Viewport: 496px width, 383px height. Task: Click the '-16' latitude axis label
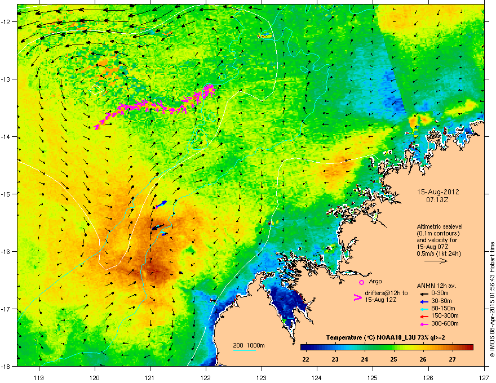(x=5, y=251)
